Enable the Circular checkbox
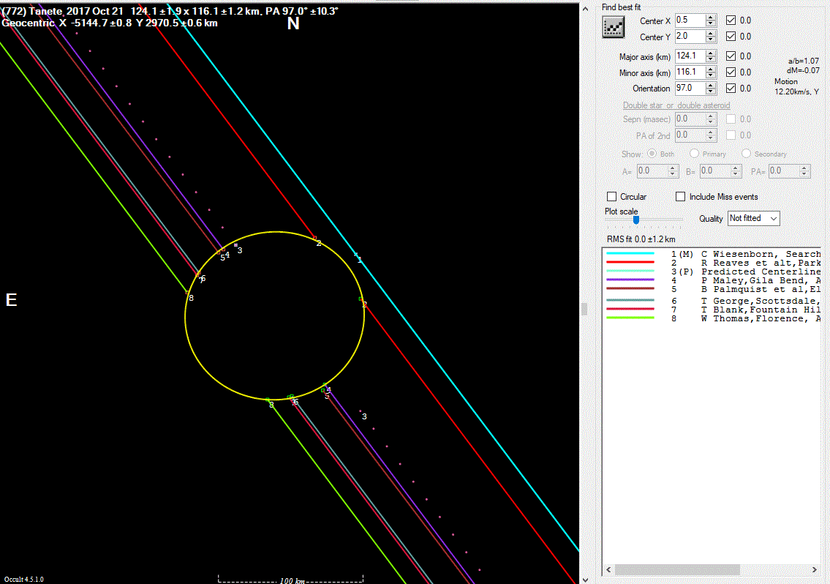Screen dimensions: 830x584 coord(612,197)
